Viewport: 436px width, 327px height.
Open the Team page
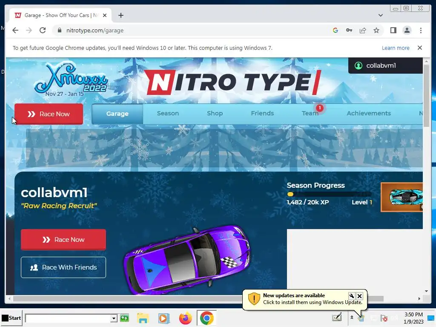[x=310, y=113]
